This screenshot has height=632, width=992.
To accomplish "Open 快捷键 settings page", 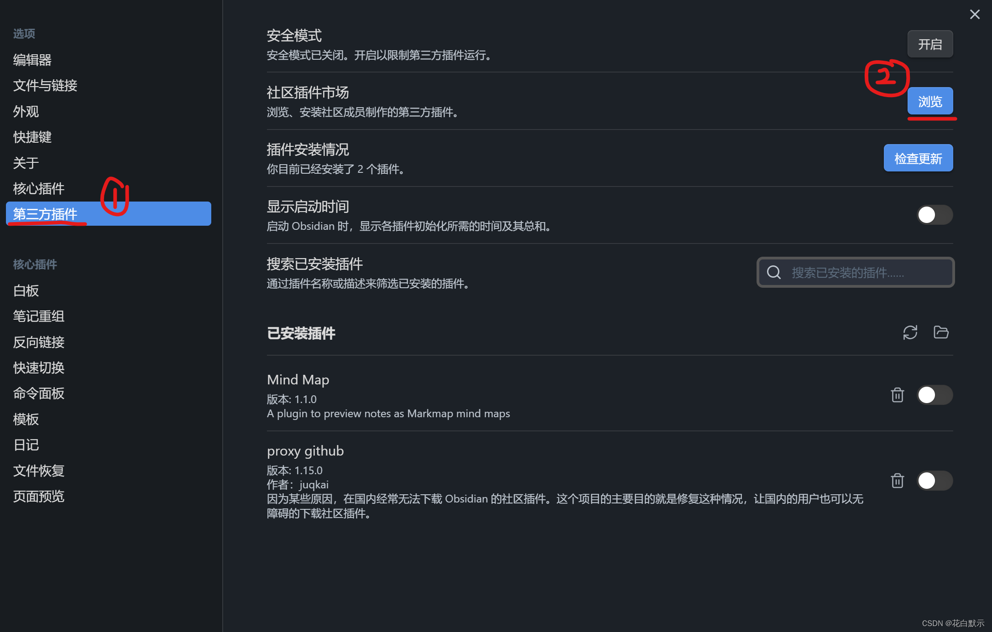I will coord(32,137).
